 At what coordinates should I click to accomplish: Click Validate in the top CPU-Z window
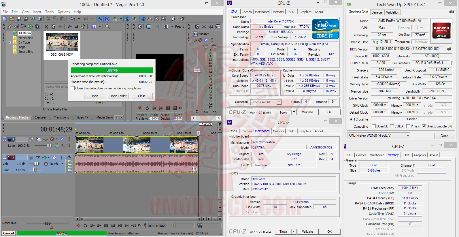tap(307, 112)
